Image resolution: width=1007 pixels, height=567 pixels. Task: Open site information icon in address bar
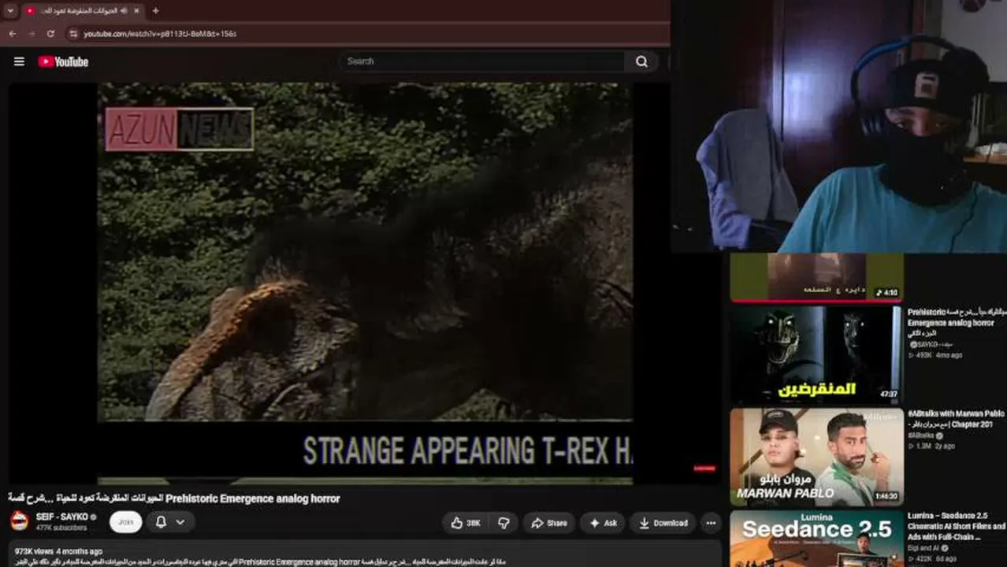point(73,34)
